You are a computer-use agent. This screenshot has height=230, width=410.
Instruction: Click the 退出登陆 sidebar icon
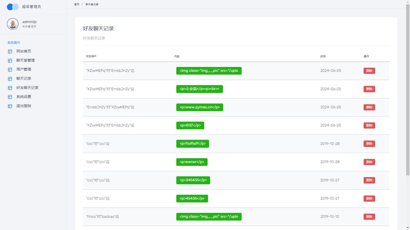tap(10, 106)
